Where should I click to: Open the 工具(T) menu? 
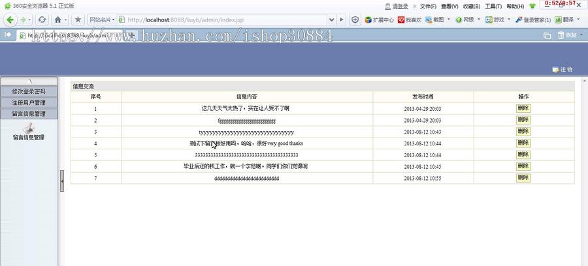pos(493,6)
